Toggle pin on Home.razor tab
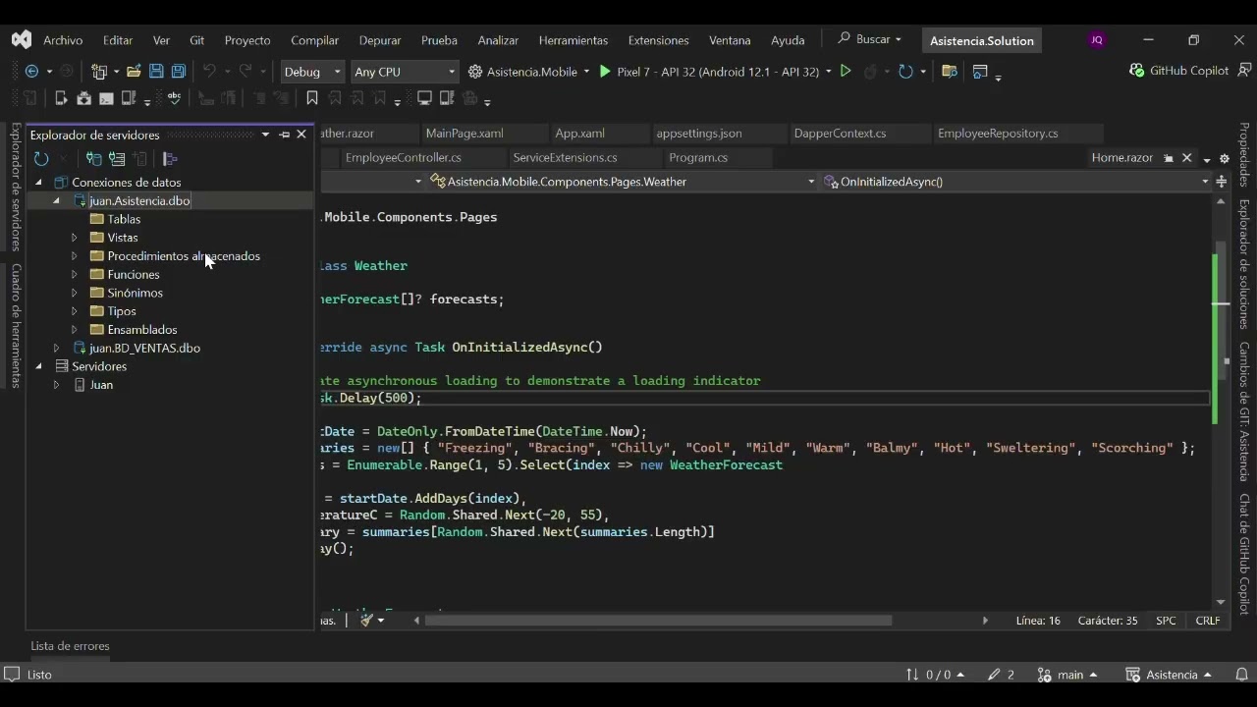 click(1169, 158)
